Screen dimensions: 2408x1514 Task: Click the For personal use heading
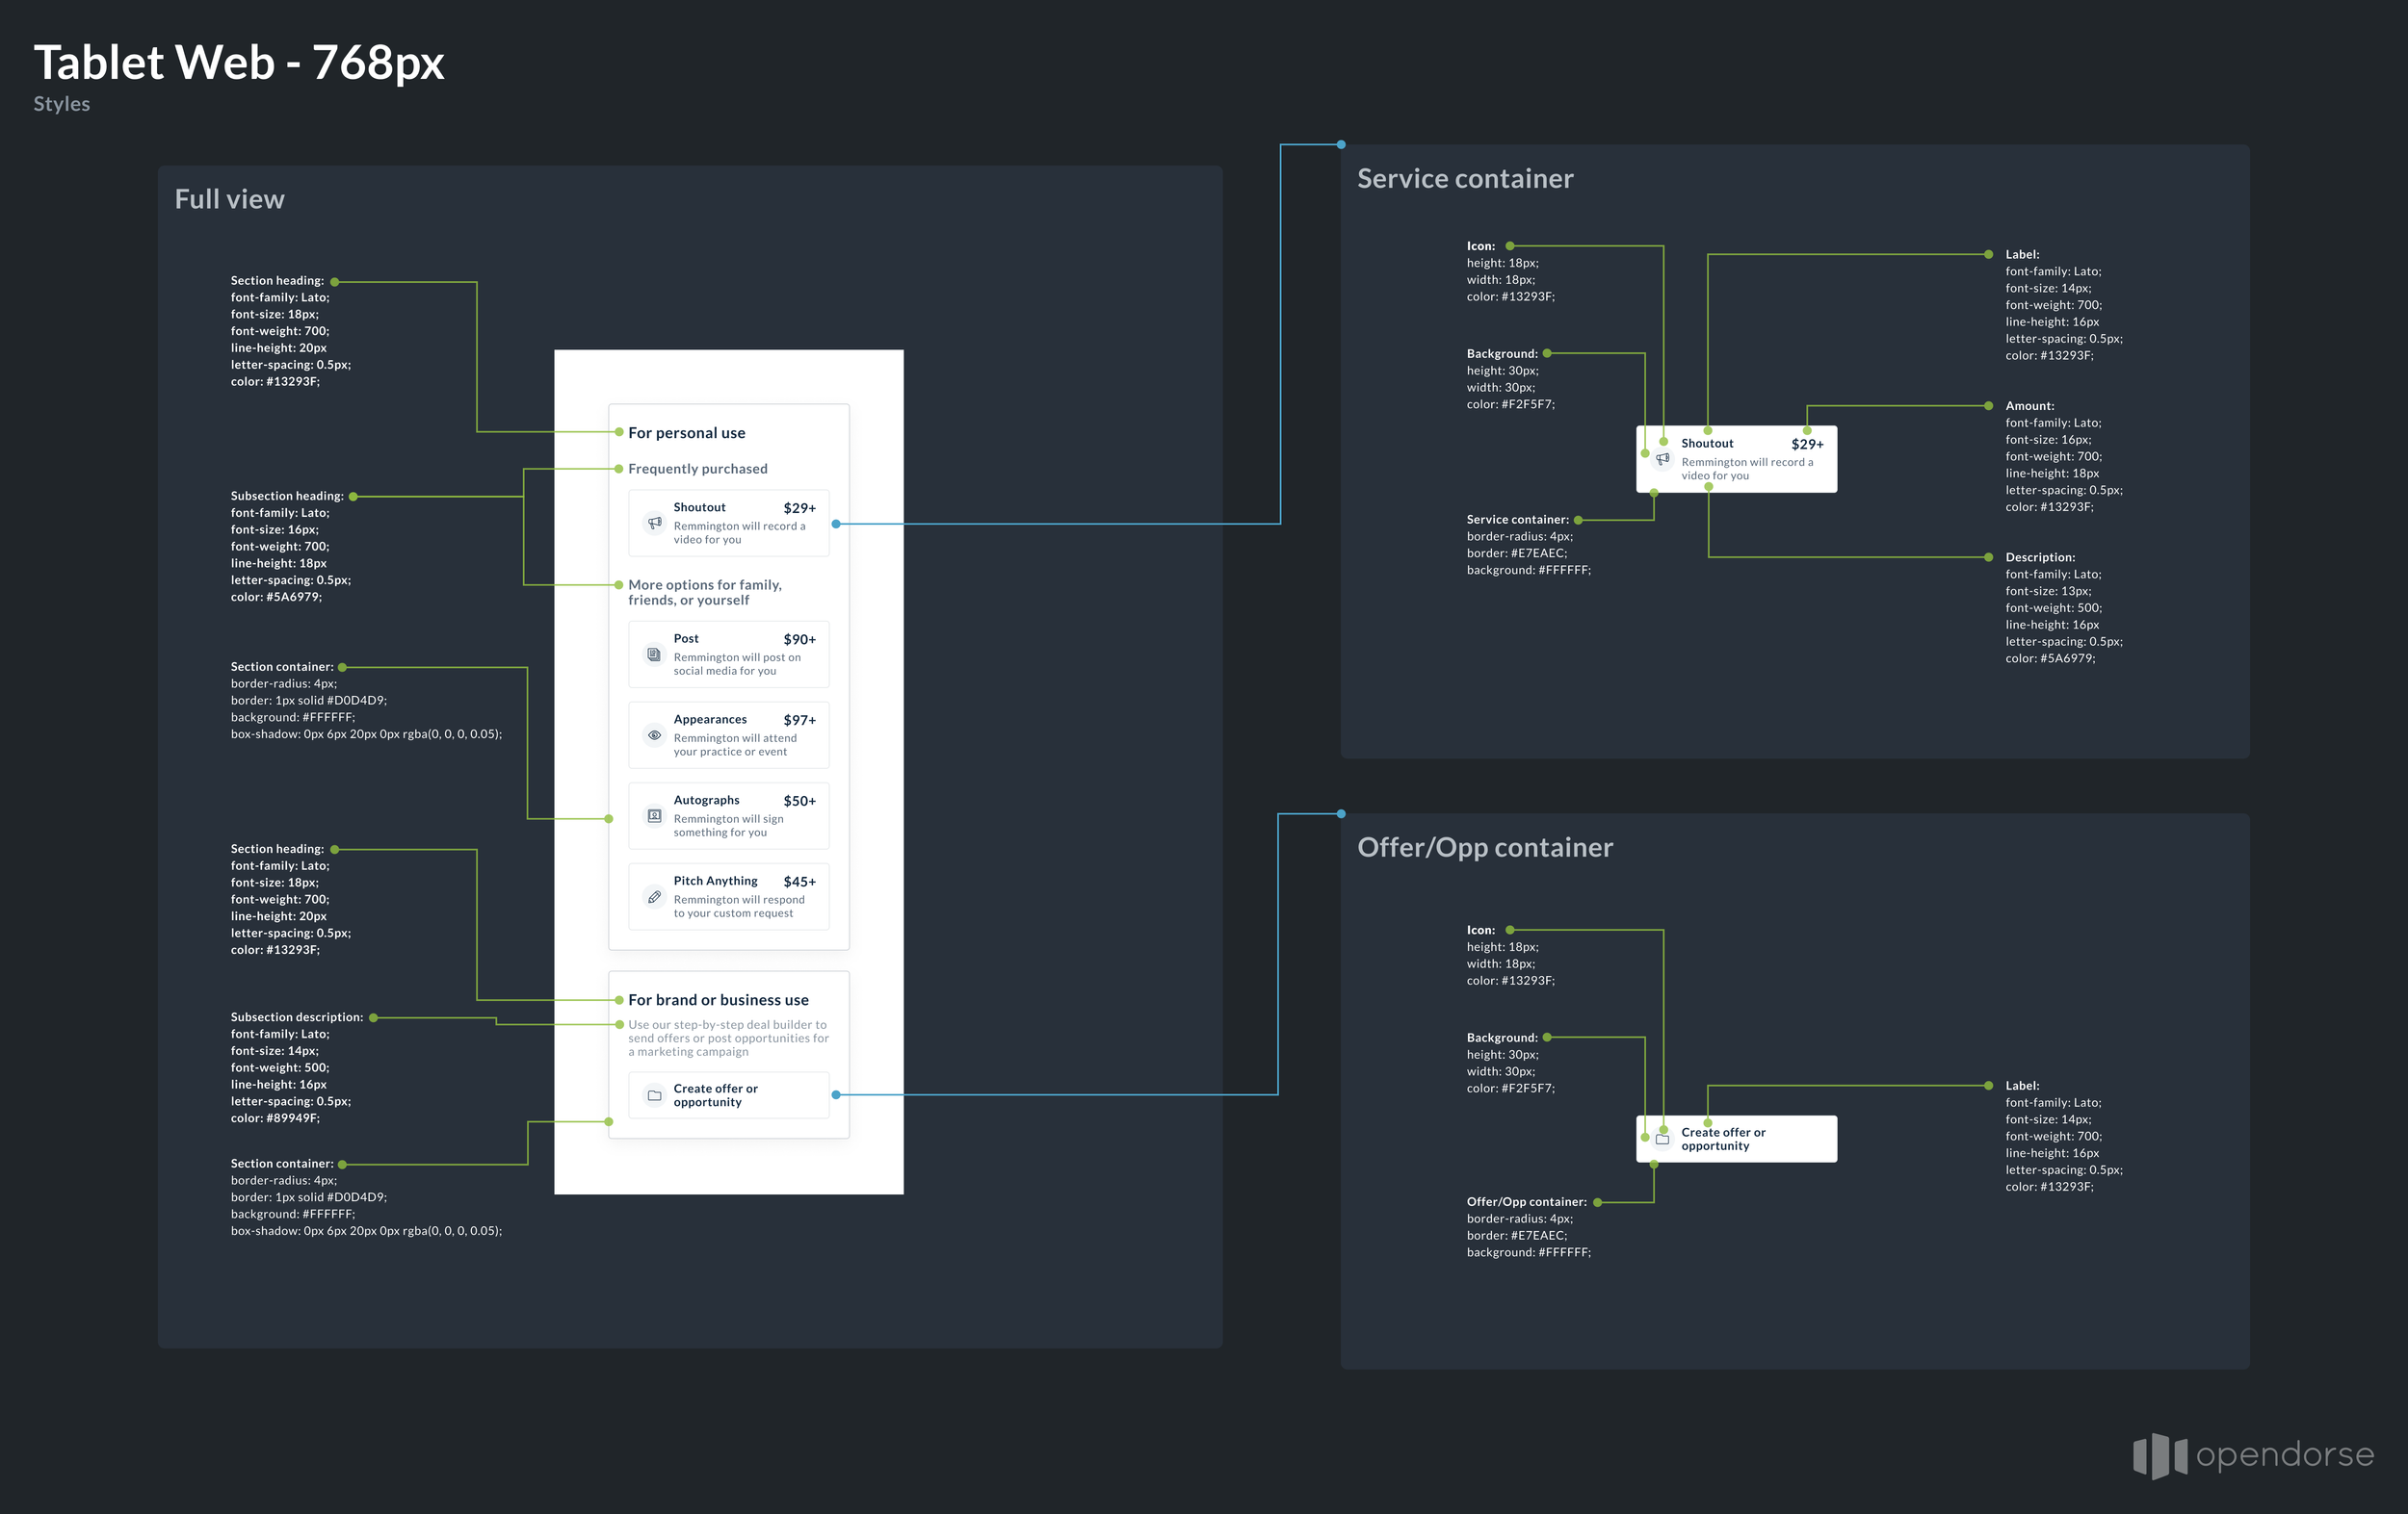pos(686,433)
